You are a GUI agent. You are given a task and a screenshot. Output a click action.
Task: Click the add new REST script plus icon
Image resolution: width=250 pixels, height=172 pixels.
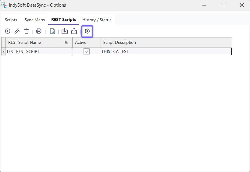pyautogui.click(x=8, y=31)
